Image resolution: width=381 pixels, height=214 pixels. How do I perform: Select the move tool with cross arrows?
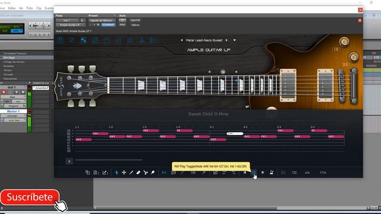(x=124, y=172)
